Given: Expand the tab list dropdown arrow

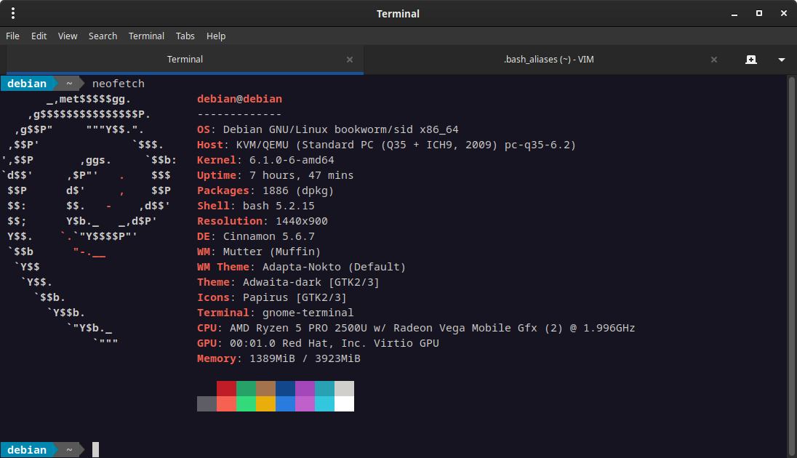Looking at the screenshot, I should [781, 60].
